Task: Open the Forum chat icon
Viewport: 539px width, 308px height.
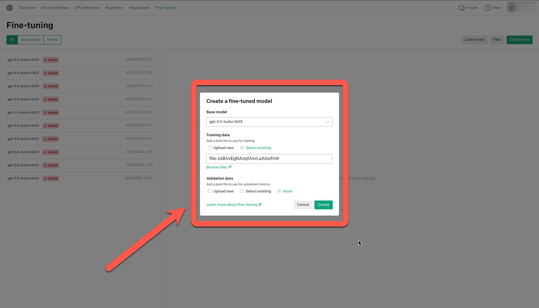Action: pos(461,8)
